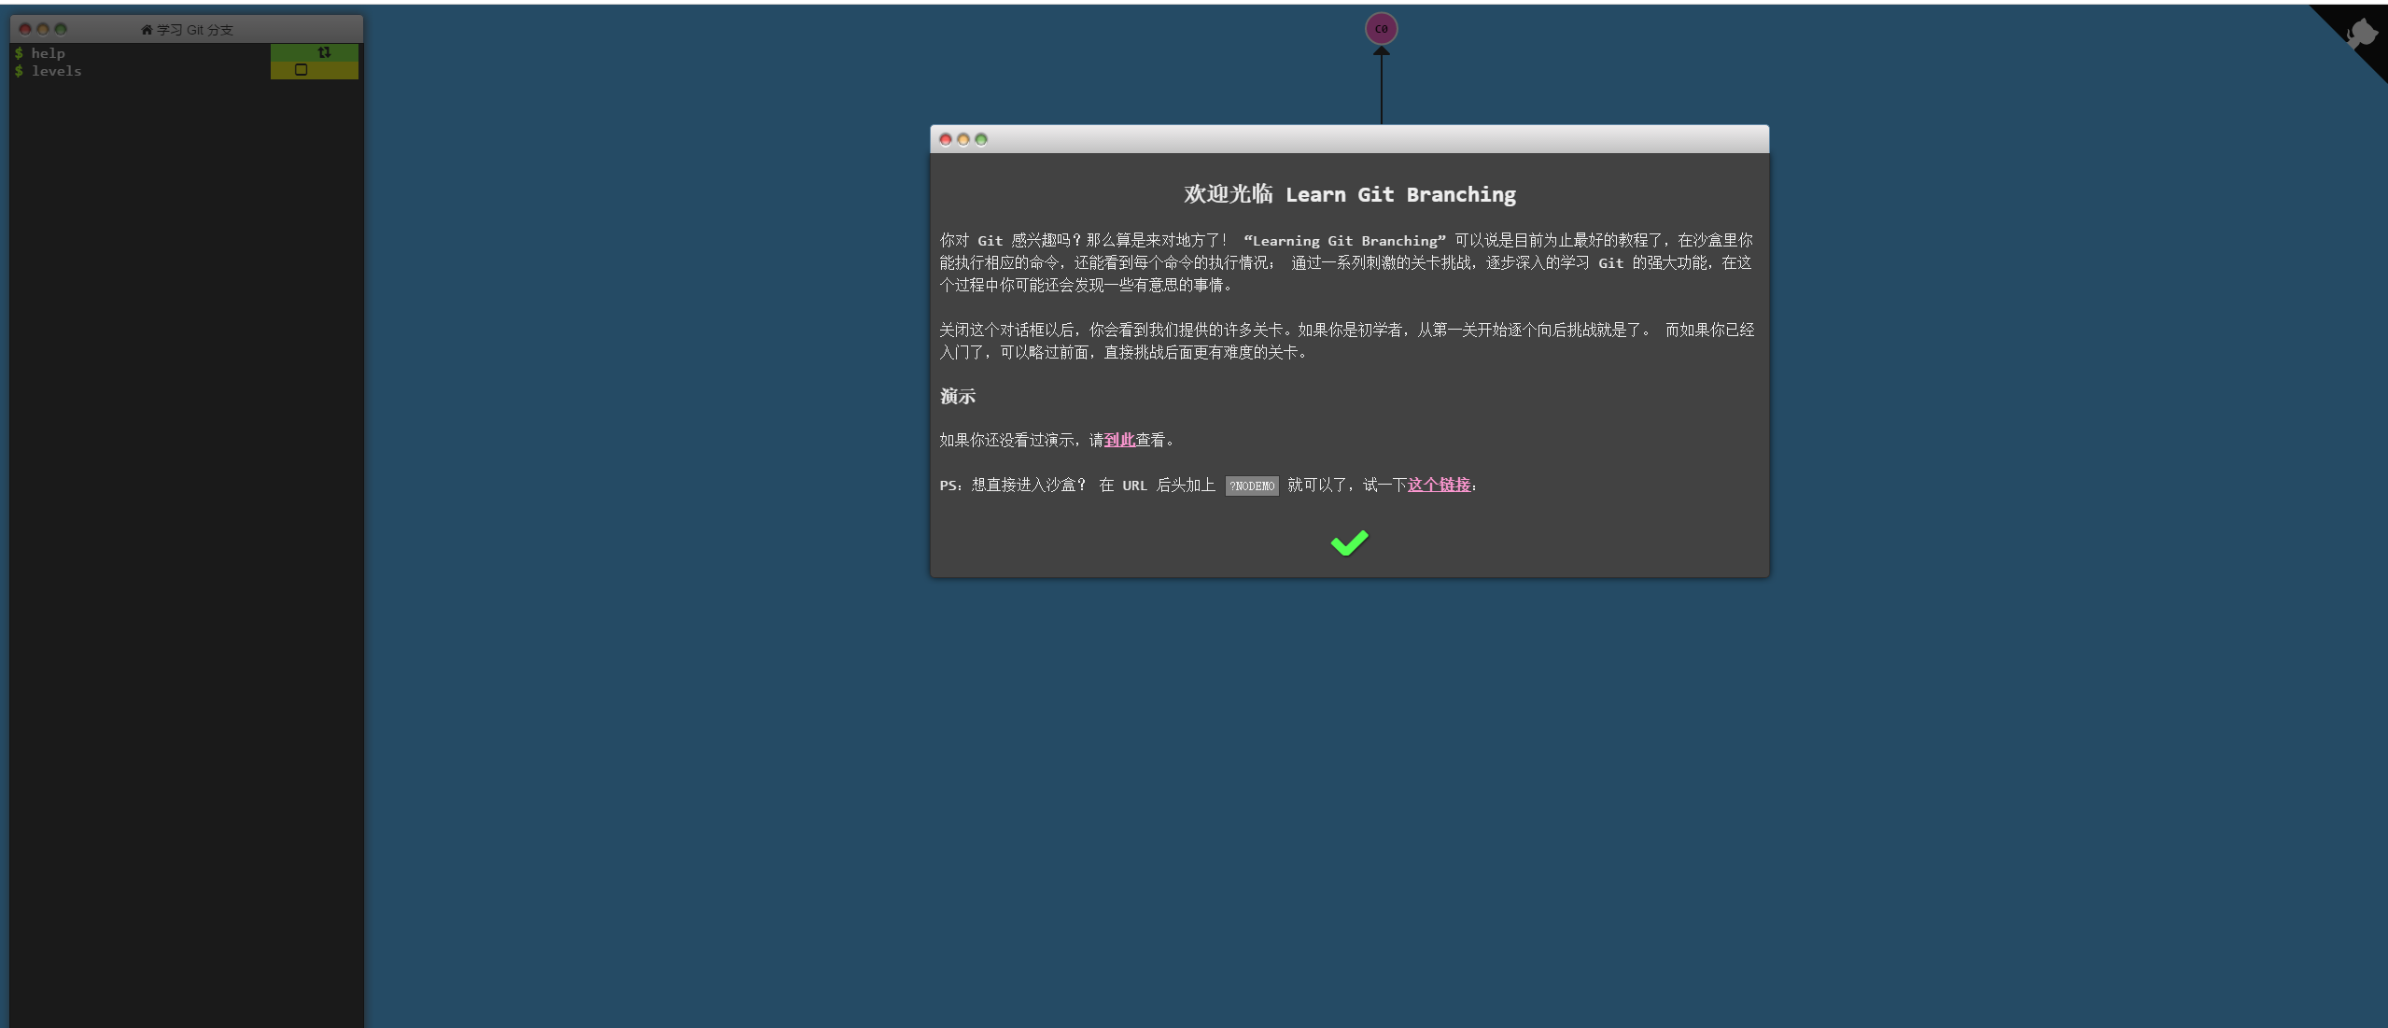Open the 到此 demo link
The width and height of the screenshot is (2388, 1028).
click(1119, 440)
